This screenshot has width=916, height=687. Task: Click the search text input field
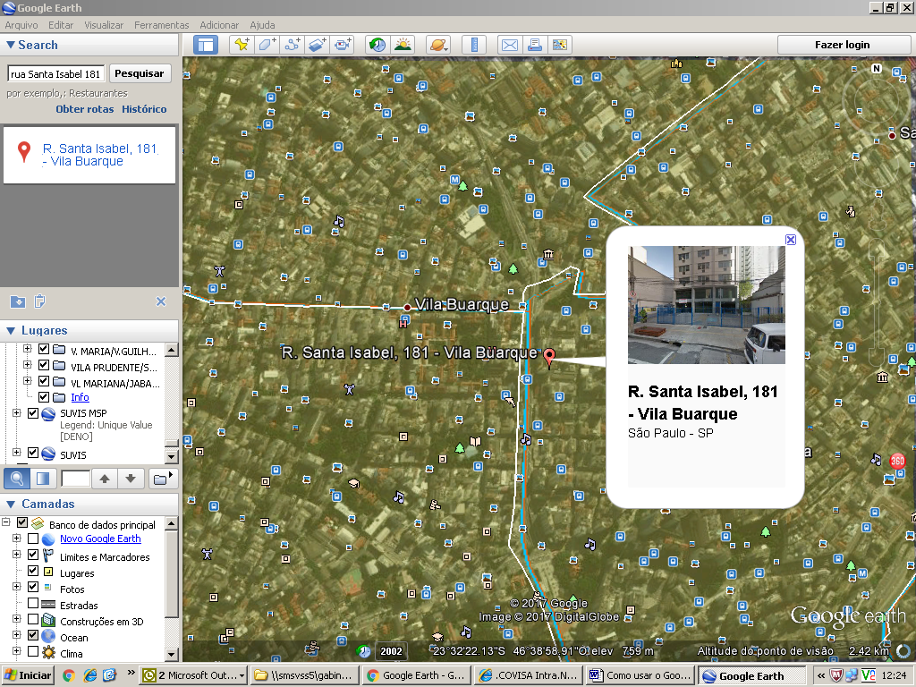(56, 73)
